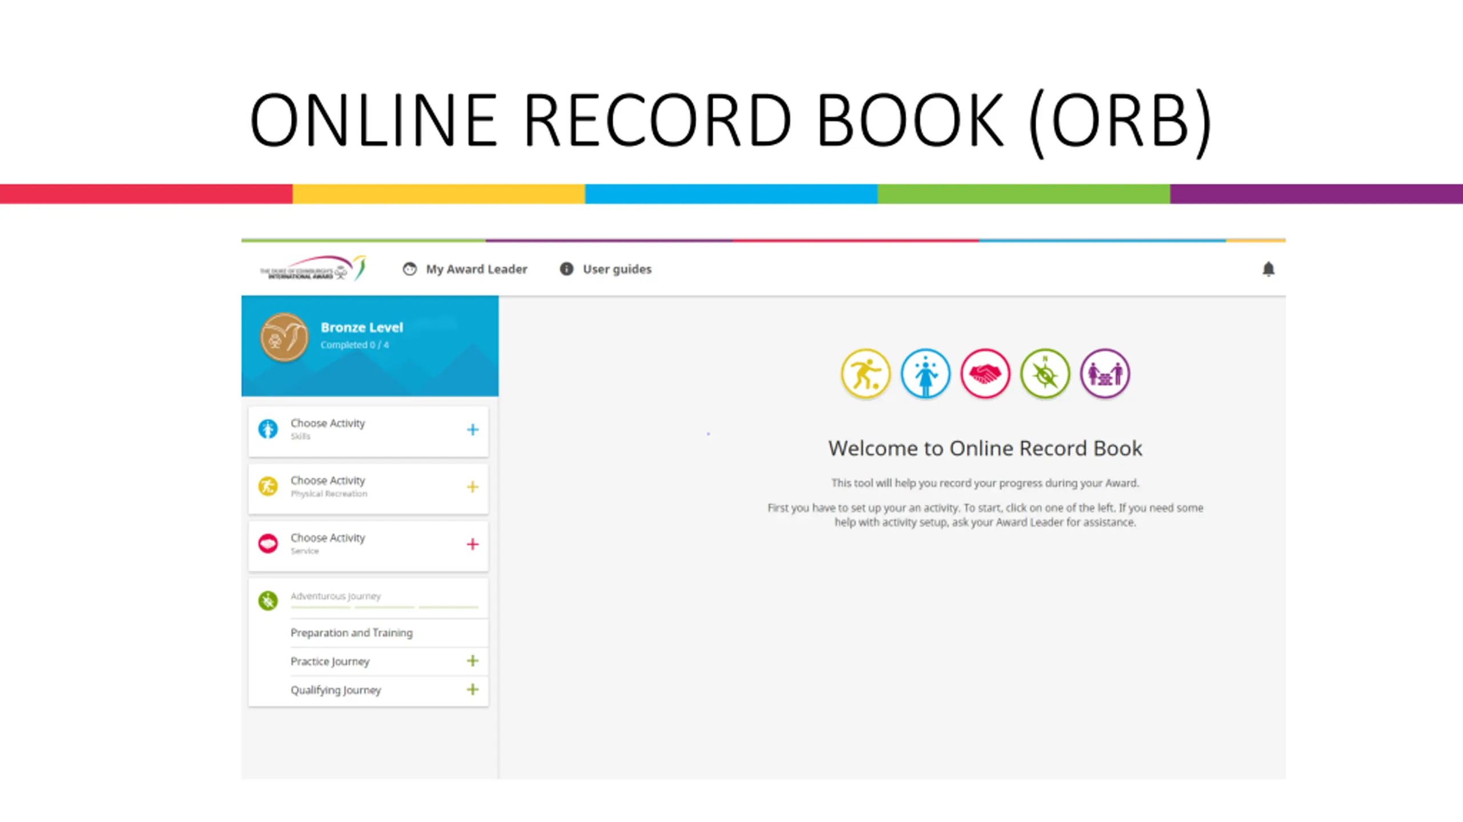Click the 'First you have to set up' paragraph
The height and width of the screenshot is (822, 1463).
pyautogui.click(x=985, y=515)
